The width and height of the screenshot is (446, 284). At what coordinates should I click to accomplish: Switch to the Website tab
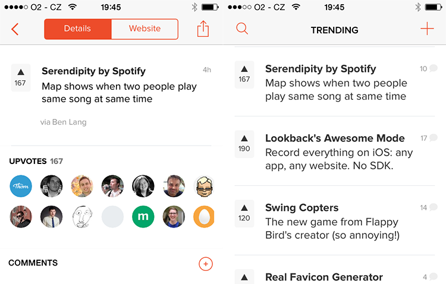click(145, 29)
